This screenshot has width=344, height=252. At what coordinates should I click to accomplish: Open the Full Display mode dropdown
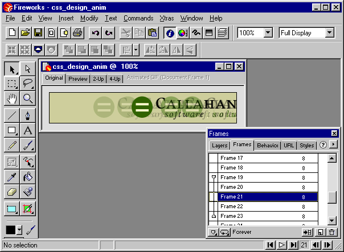pos(330,33)
